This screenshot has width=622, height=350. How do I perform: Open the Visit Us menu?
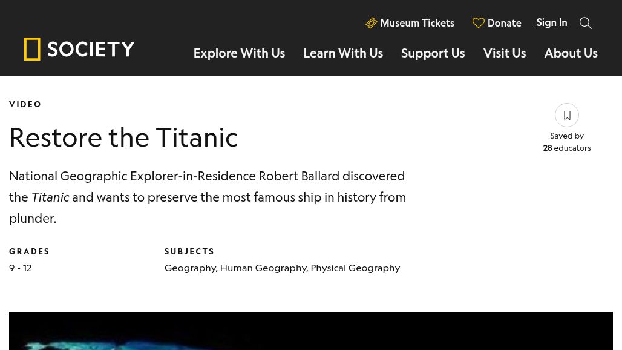coord(505,53)
